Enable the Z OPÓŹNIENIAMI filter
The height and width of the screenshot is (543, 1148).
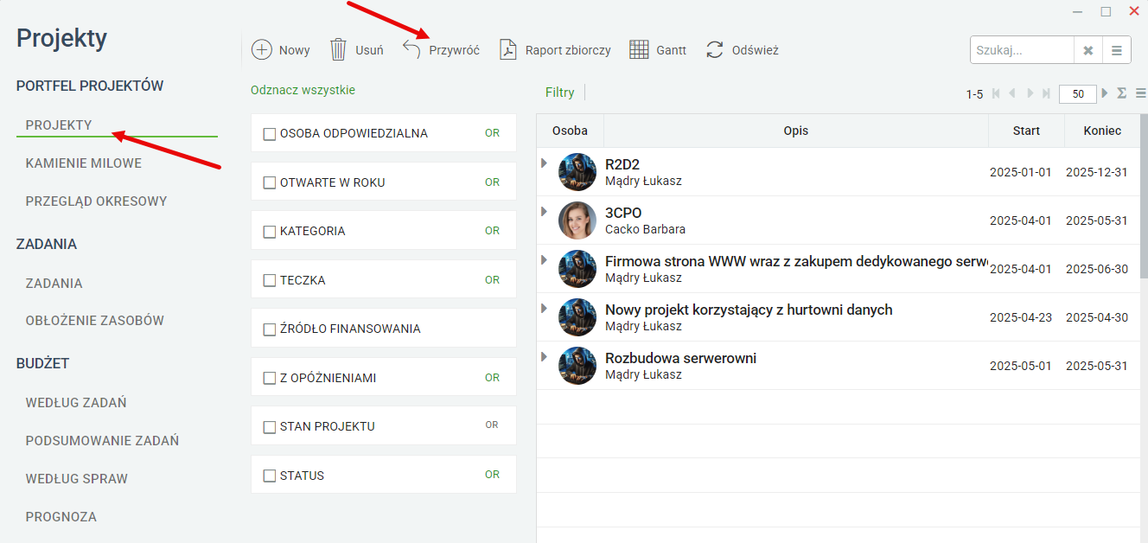[269, 378]
